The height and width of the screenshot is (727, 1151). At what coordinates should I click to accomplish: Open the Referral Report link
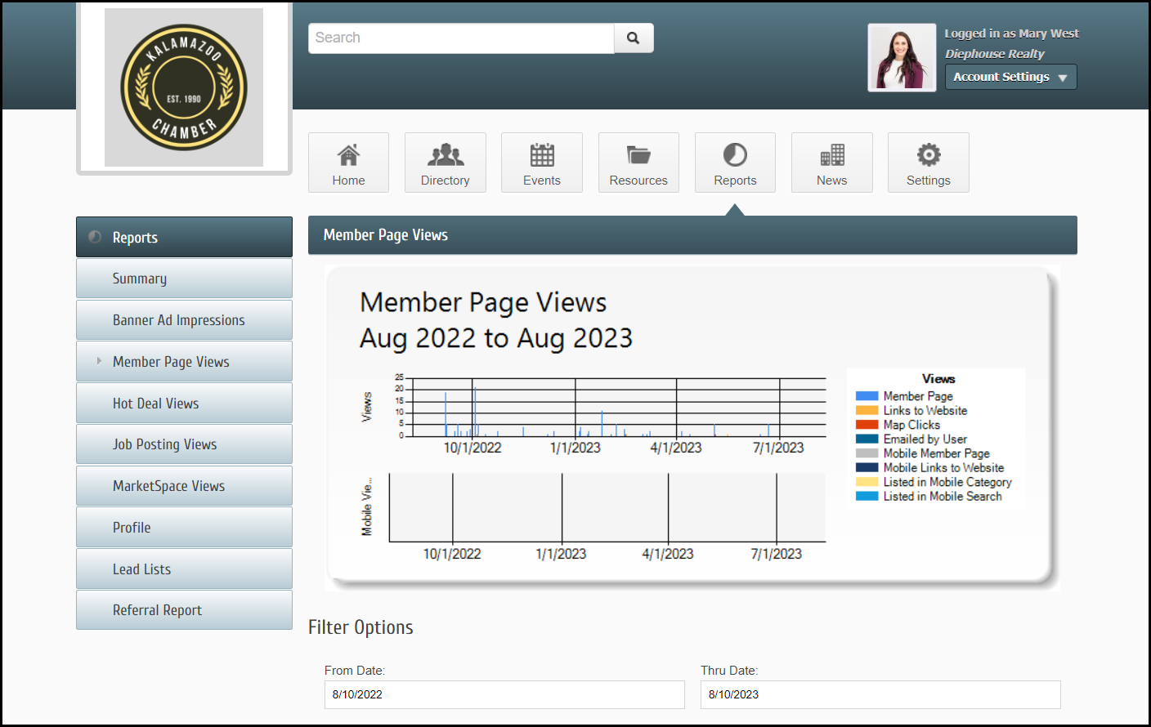click(158, 610)
